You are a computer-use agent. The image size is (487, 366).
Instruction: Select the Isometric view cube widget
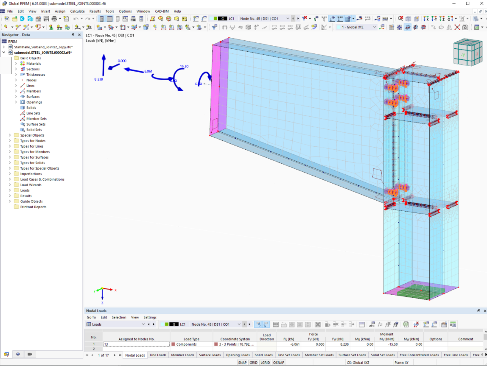(x=467, y=52)
